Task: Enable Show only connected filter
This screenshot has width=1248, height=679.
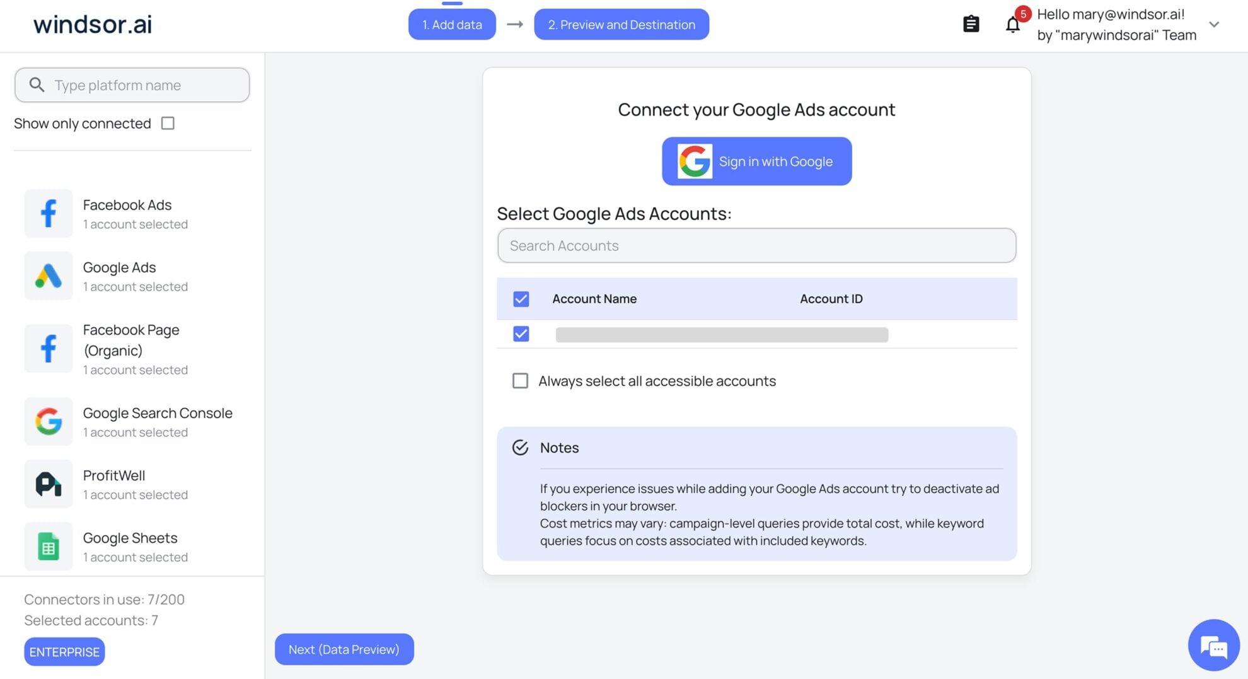Action: tap(167, 123)
